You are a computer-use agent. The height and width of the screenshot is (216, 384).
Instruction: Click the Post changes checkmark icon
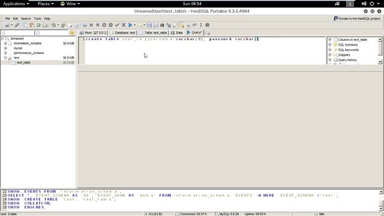[x=117, y=25]
